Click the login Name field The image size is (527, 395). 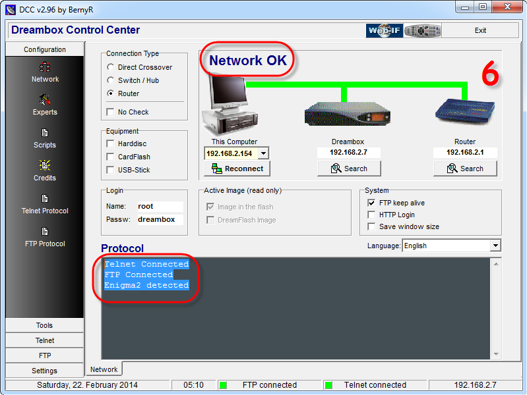160,206
